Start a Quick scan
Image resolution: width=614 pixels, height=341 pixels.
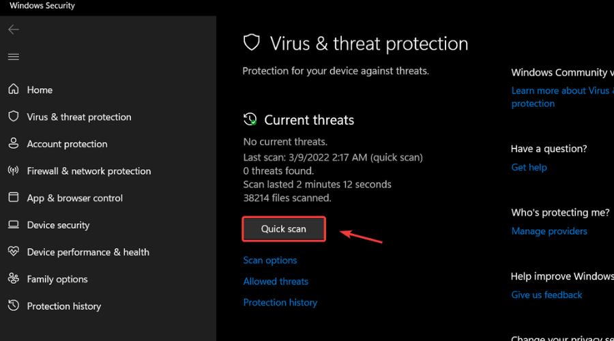(284, 229)
